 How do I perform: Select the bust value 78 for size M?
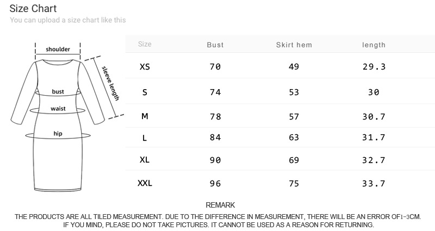point(215,117)
